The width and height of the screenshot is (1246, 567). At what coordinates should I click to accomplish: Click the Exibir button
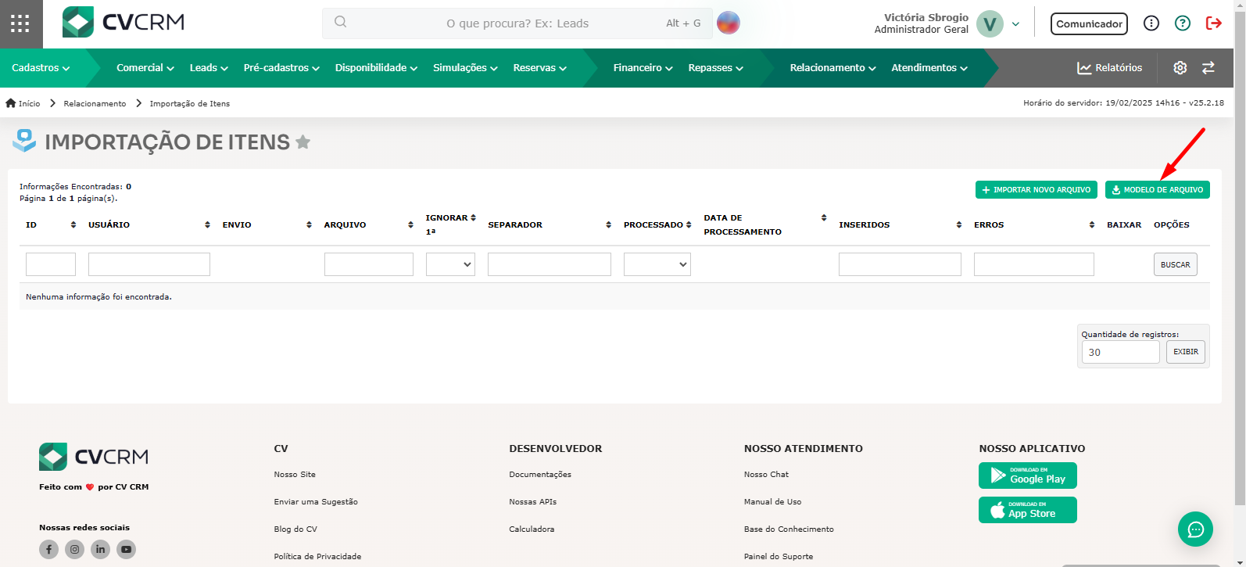click(1186, 352)
